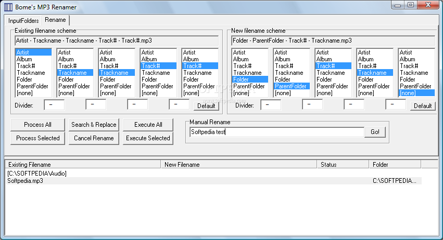Click the Process Selected button
The image size is (443, 240).
pyautogui.click(x=37, y=138)
